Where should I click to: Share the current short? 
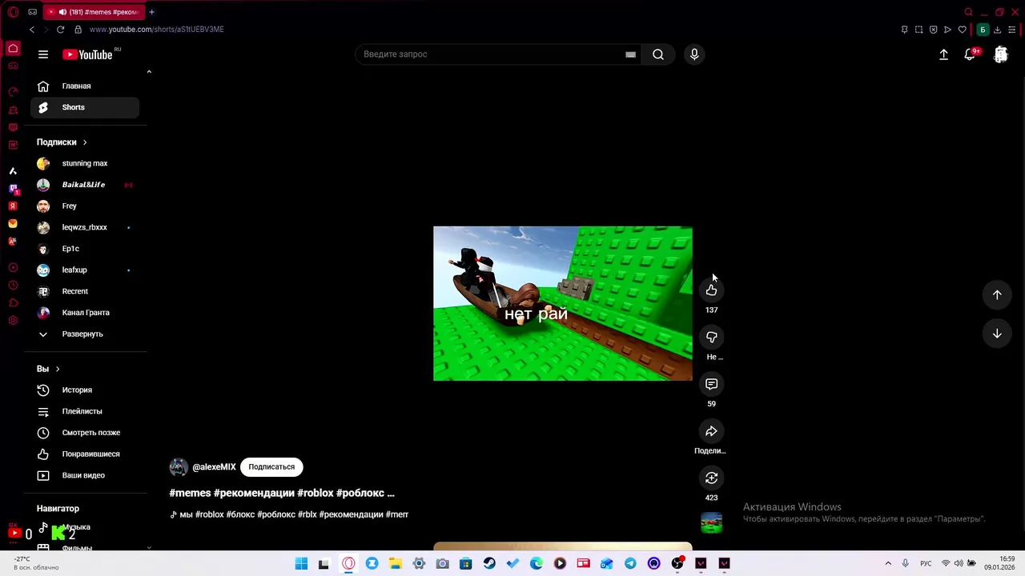(x=711, y=432)
